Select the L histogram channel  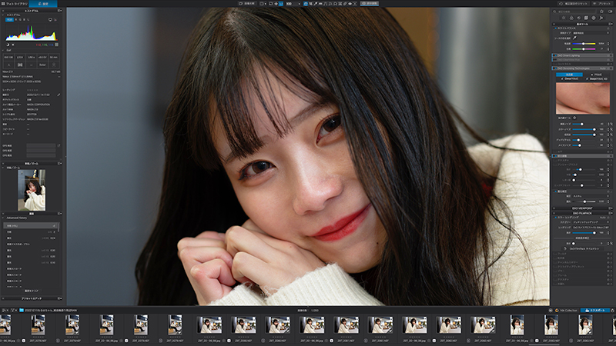(x=28, y=20)
